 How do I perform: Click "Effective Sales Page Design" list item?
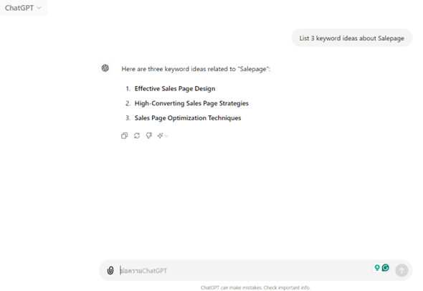175,88
